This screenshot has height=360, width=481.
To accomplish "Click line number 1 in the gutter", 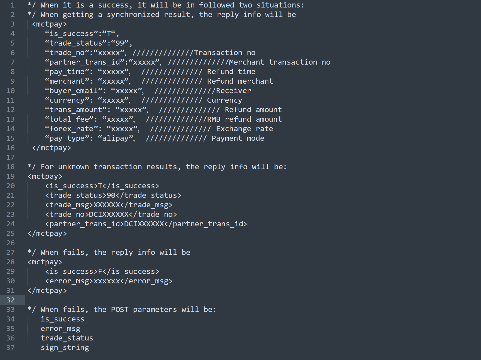I will click(x=13, y=5).
